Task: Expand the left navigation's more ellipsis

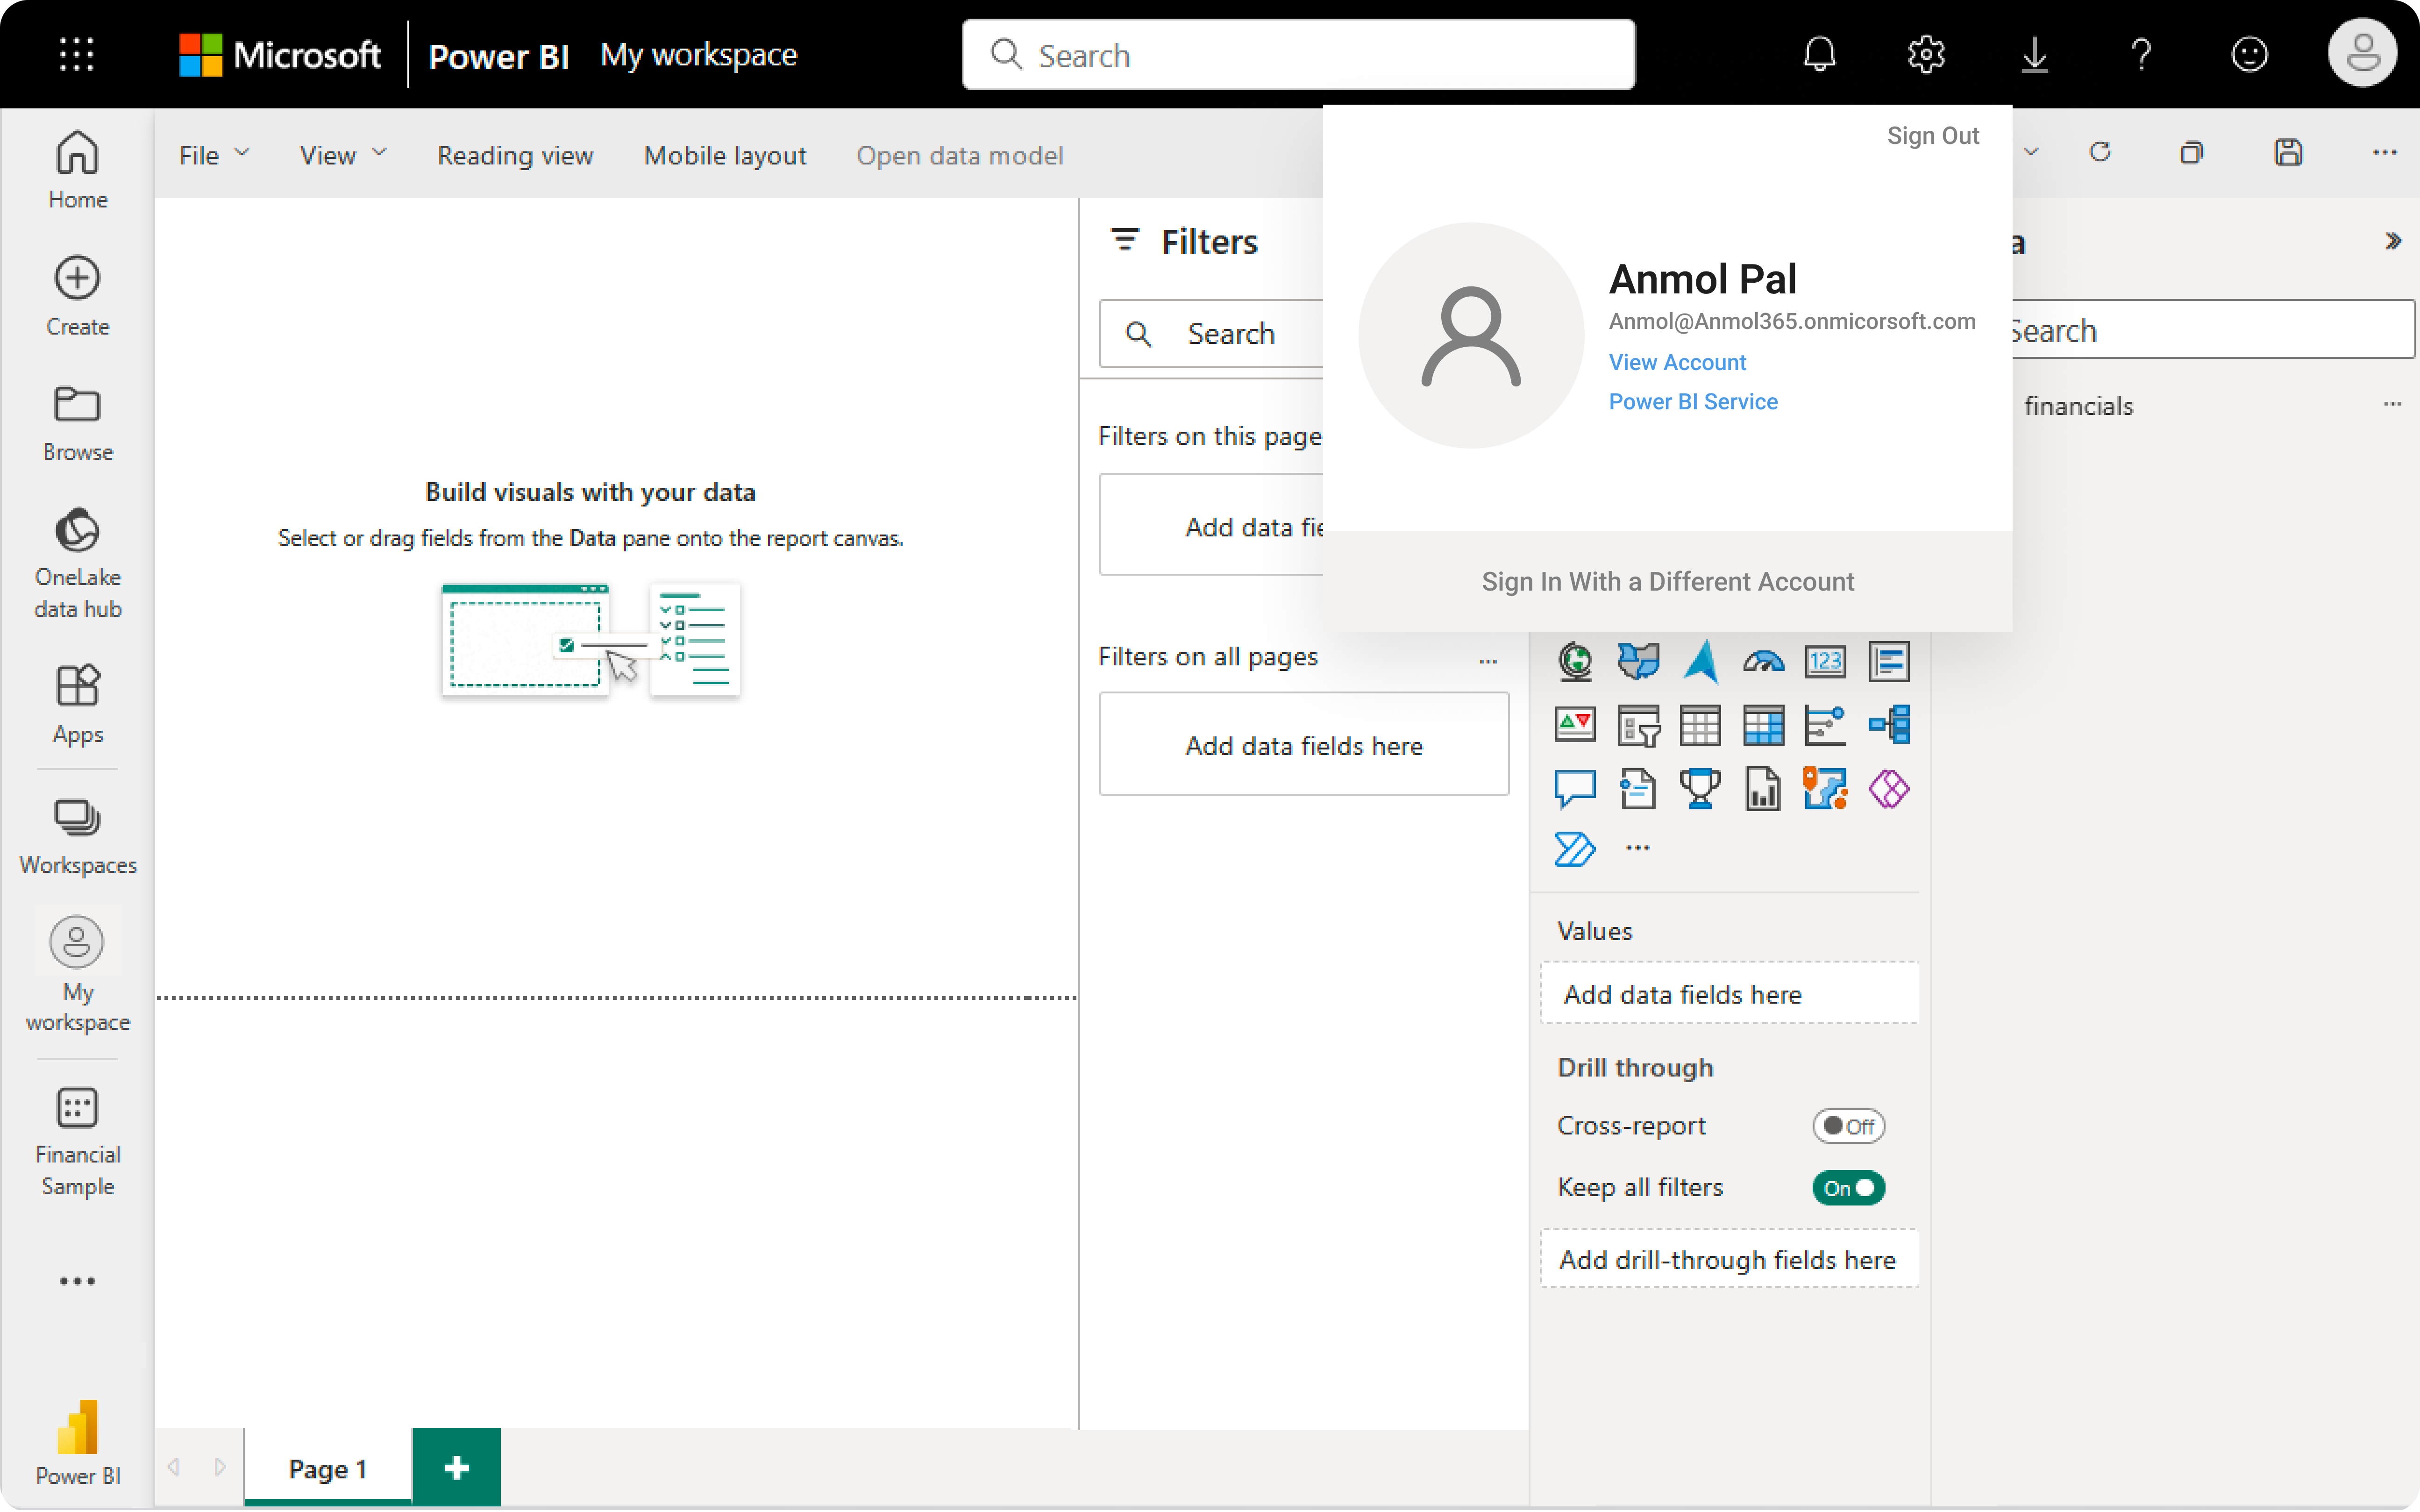Action: pyautogui.click(x=77, y=1281)
